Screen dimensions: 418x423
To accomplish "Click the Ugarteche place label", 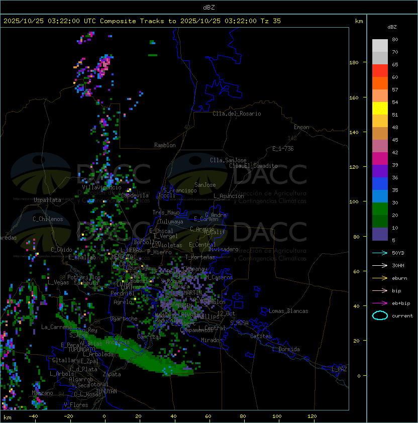I will coord(124,319).
